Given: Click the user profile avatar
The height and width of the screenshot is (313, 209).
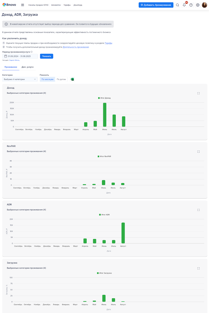Looking at the screenshot, I should tap(205, 5).
